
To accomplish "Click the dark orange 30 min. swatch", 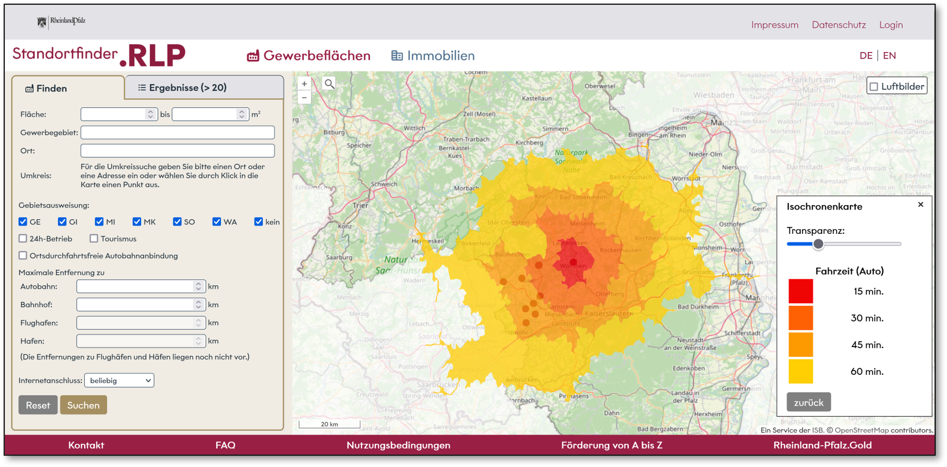I will pos(801,318).
